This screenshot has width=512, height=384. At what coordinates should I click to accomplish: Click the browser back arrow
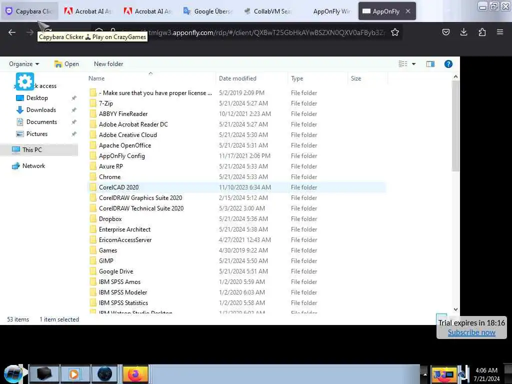click(x=12, y=32)
